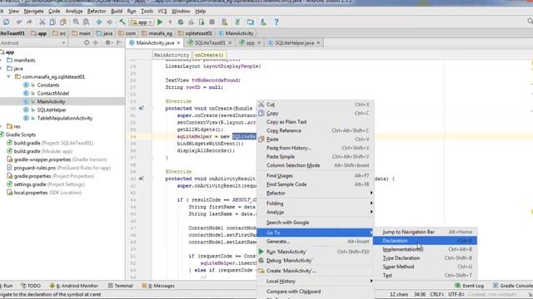
Task: Click the Collapse All project panel icon
Action: 96,42
